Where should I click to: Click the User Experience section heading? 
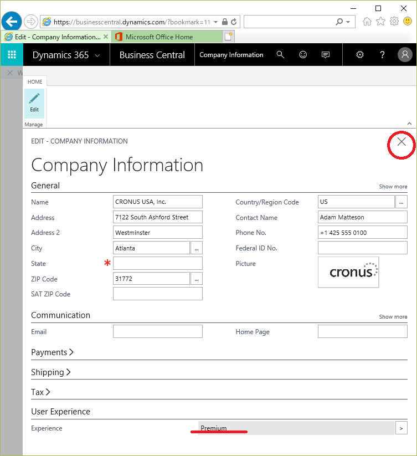click(60, 412)
